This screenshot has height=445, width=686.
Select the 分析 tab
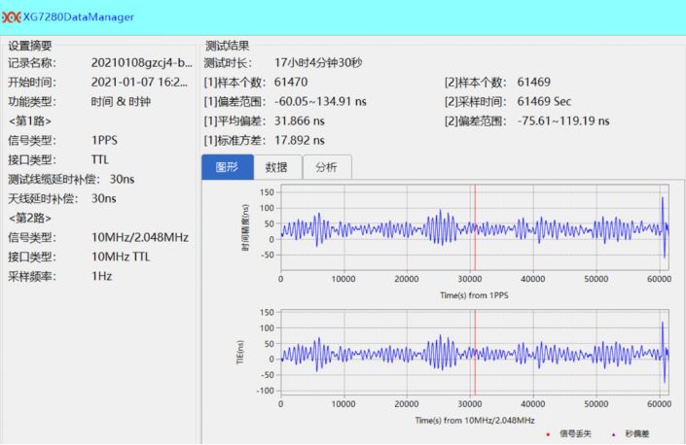click(x=326, y=167)
